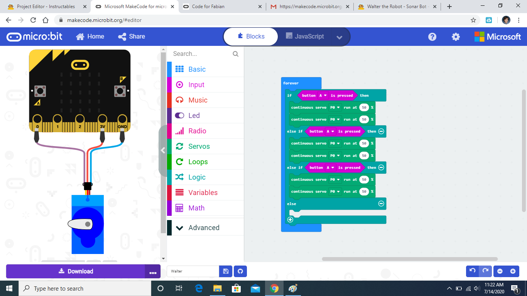Open more download options (three dots)
This screenshot has height=296, width=527.
(153, 272)
